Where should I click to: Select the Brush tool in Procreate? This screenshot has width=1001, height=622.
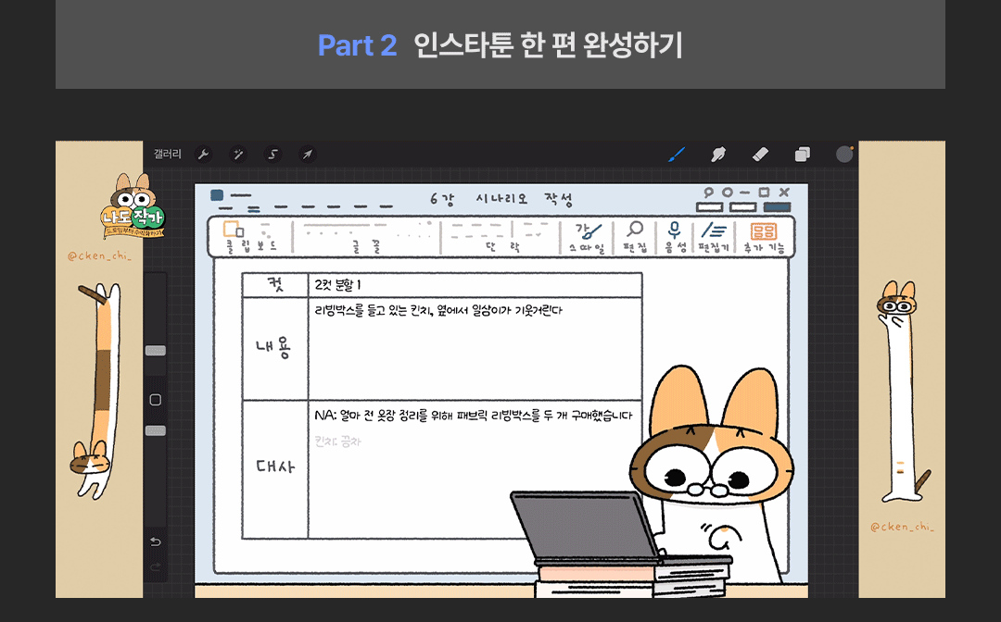(x=677, y=155)
